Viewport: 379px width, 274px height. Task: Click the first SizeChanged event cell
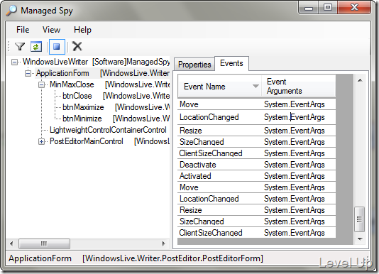tap(219, 142)
